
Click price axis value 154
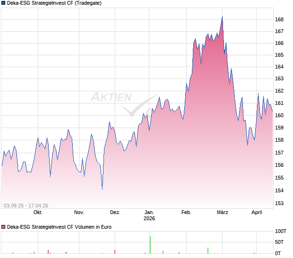pyautogui.click(x=279, y=190)
